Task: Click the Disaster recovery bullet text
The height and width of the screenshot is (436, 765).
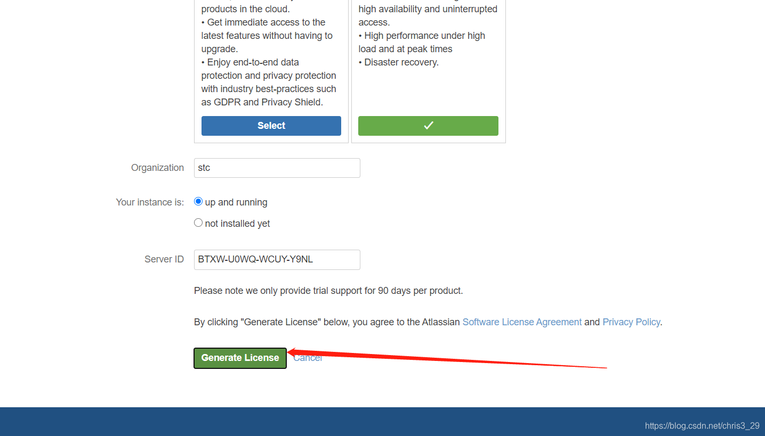Action: tap(398, 62)
